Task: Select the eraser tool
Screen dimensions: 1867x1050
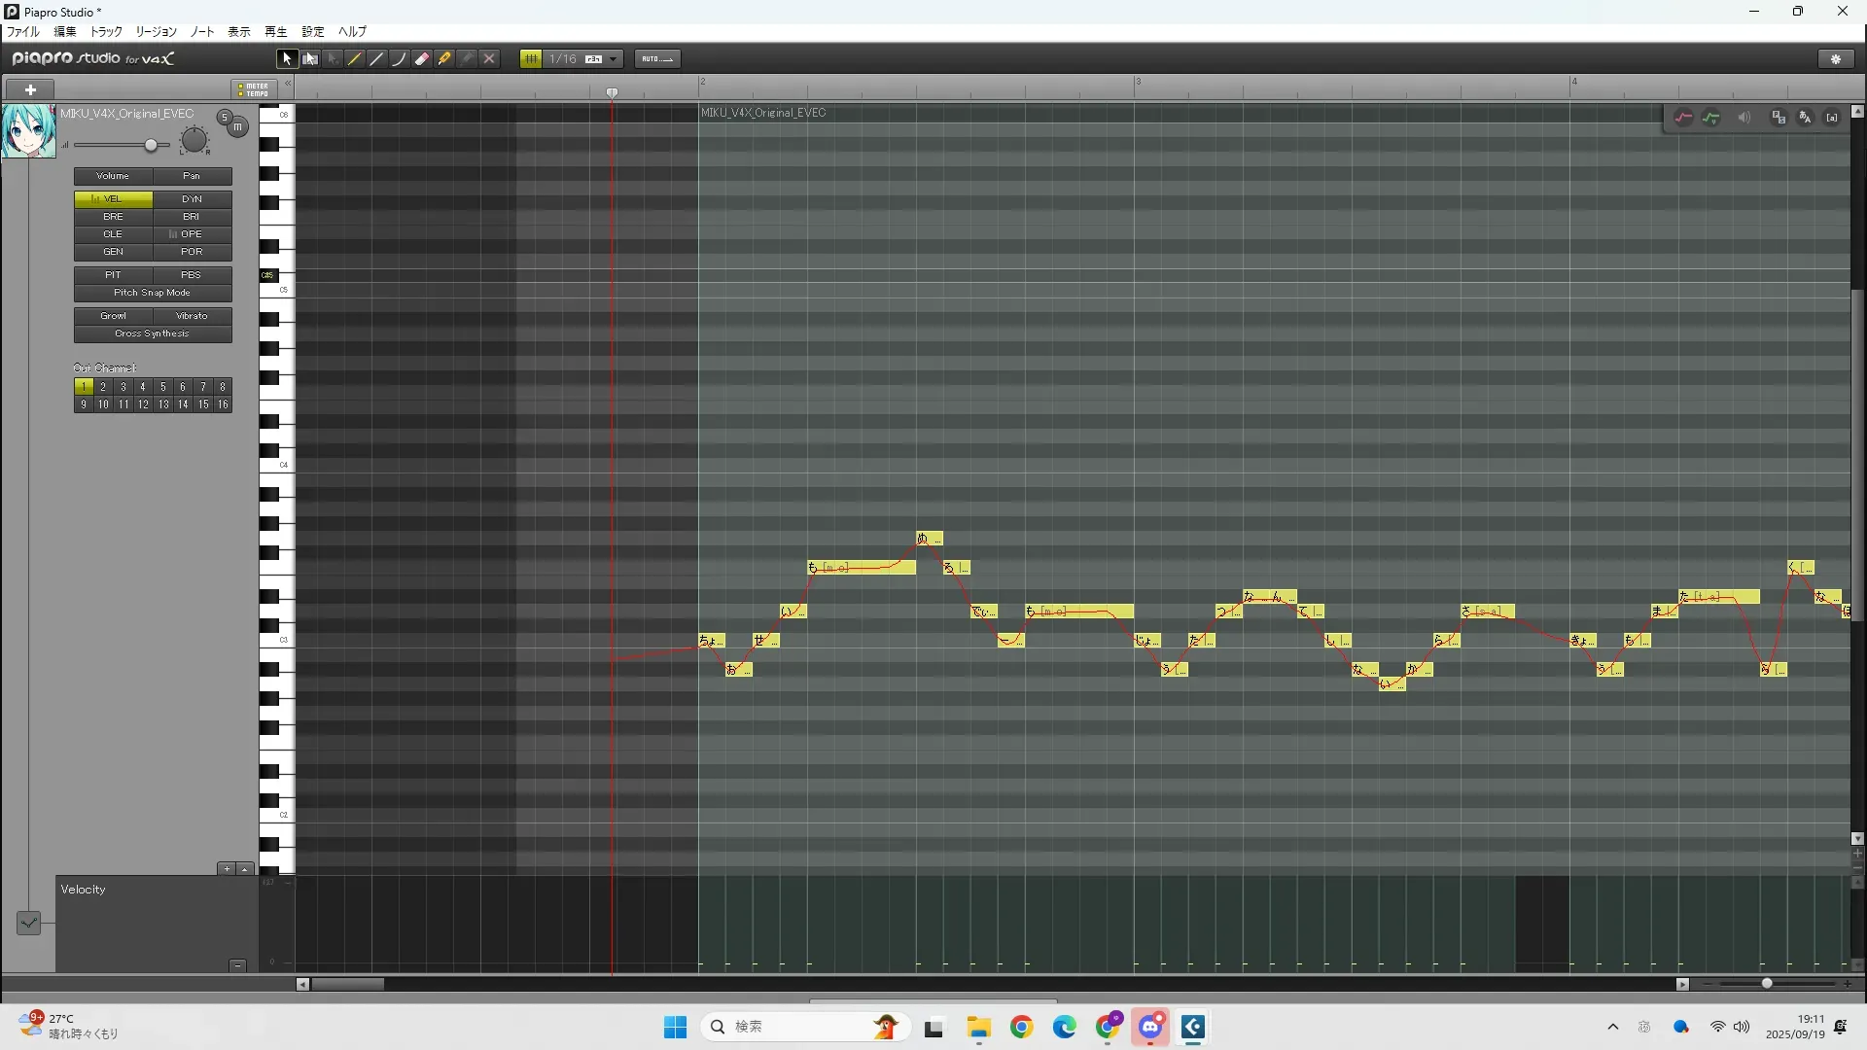Action: 422,59
